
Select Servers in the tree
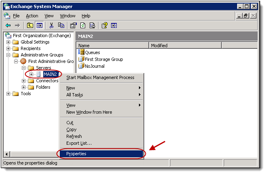pyautogui.click(x=43, y=68)
